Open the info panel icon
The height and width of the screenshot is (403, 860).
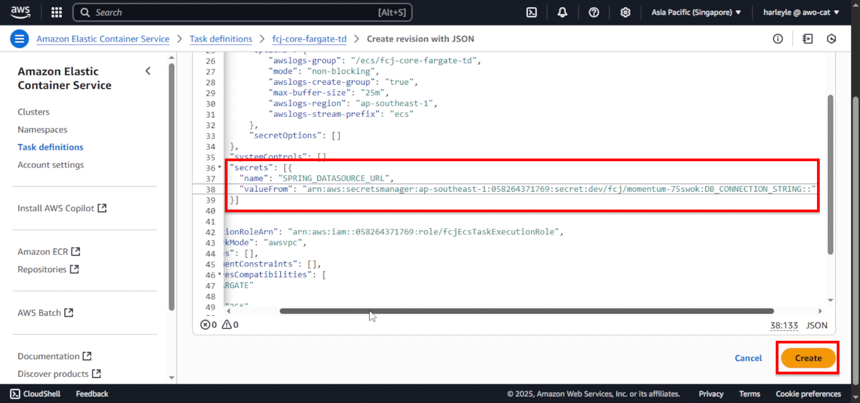click(778, 39)
